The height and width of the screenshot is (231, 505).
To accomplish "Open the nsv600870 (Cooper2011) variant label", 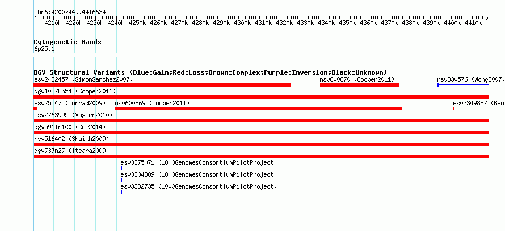I will [x=357, y=79].
